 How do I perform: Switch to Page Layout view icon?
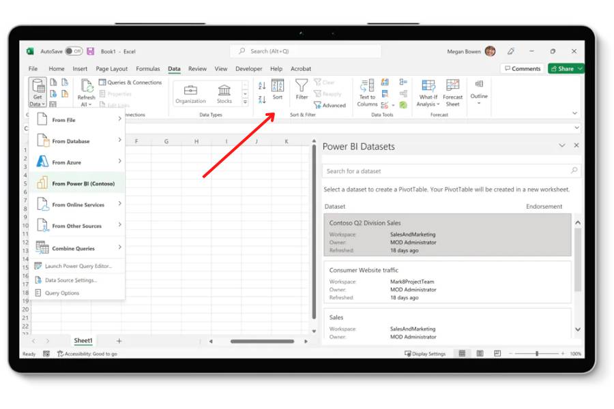480,353
